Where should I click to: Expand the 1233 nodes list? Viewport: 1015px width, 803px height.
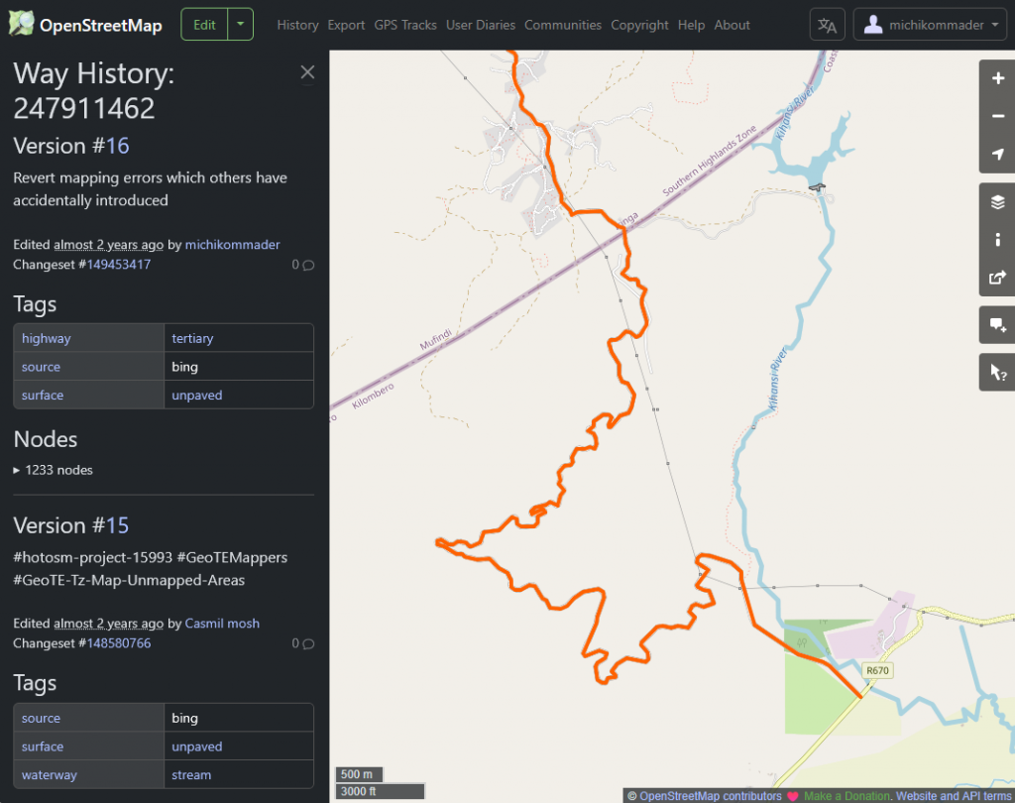tap(54, 470)
